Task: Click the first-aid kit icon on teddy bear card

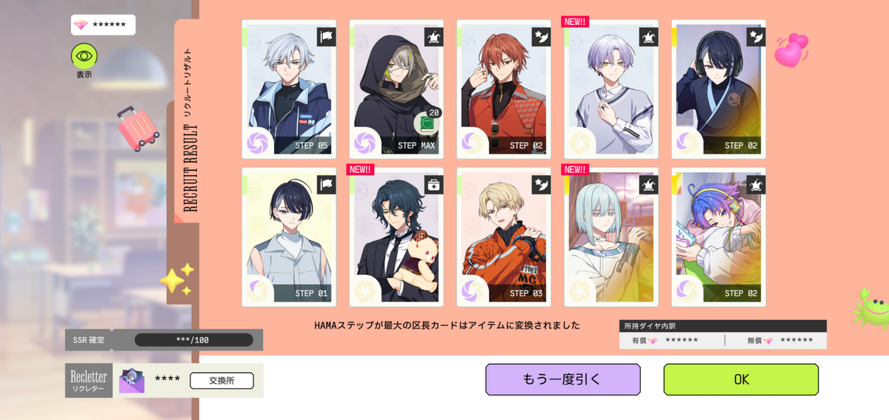Action: tap(433, 185)
